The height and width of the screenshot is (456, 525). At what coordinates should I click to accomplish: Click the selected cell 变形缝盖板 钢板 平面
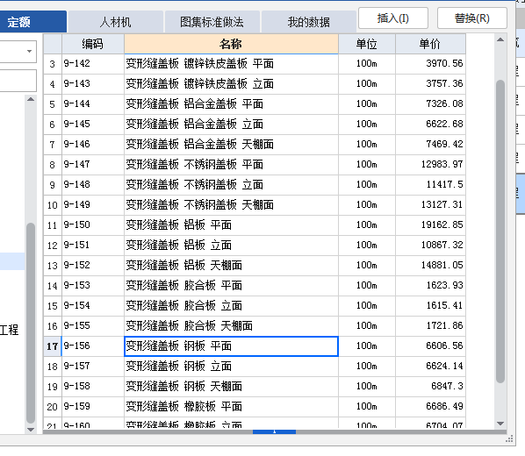(231, 346)
